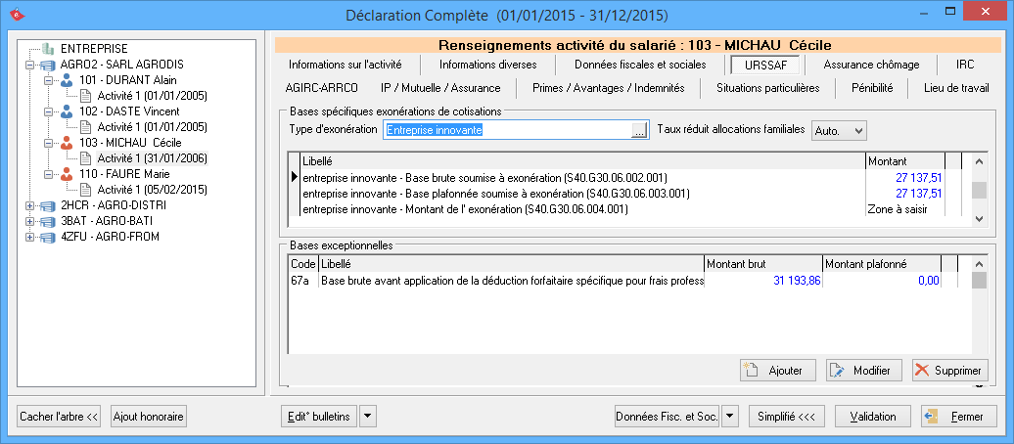Click the red person icon for MICHAU Cécile
Viewport: 1014px width, 444px height.
click(x=66, y=143)
